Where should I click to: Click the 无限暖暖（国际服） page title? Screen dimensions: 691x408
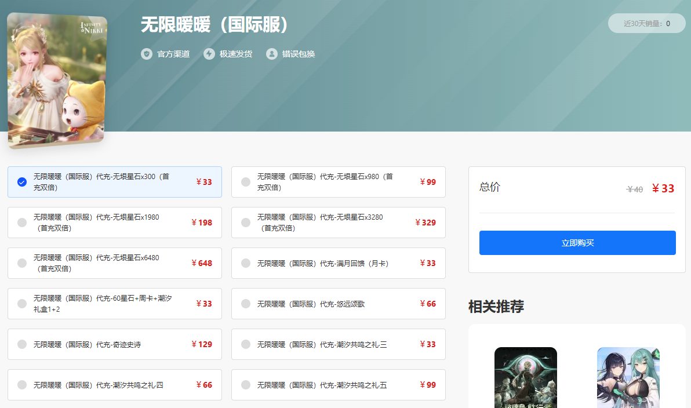point(214,25)
